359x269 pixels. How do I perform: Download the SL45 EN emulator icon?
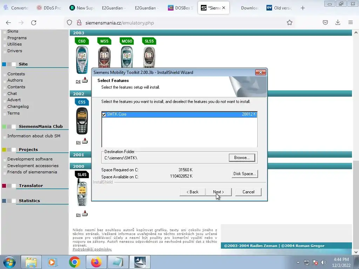pos(85,213)
